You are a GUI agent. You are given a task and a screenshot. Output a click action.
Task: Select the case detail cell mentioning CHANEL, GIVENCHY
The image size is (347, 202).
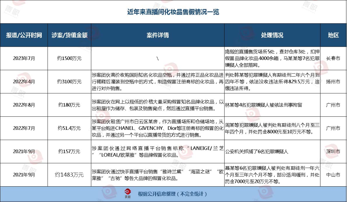click(157, 128)
